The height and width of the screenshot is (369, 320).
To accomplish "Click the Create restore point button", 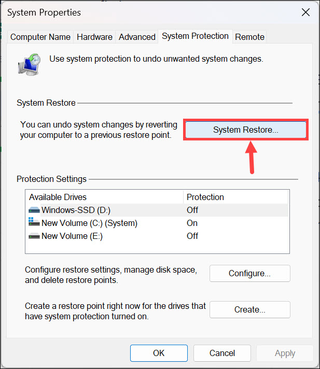I will [x=249, y=309].
